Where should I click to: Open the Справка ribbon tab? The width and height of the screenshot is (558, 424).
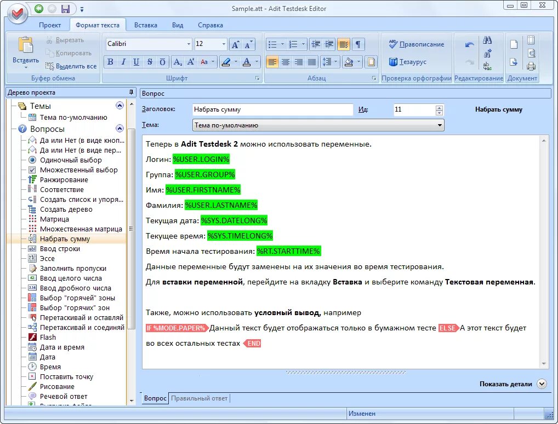pos(210,25)
